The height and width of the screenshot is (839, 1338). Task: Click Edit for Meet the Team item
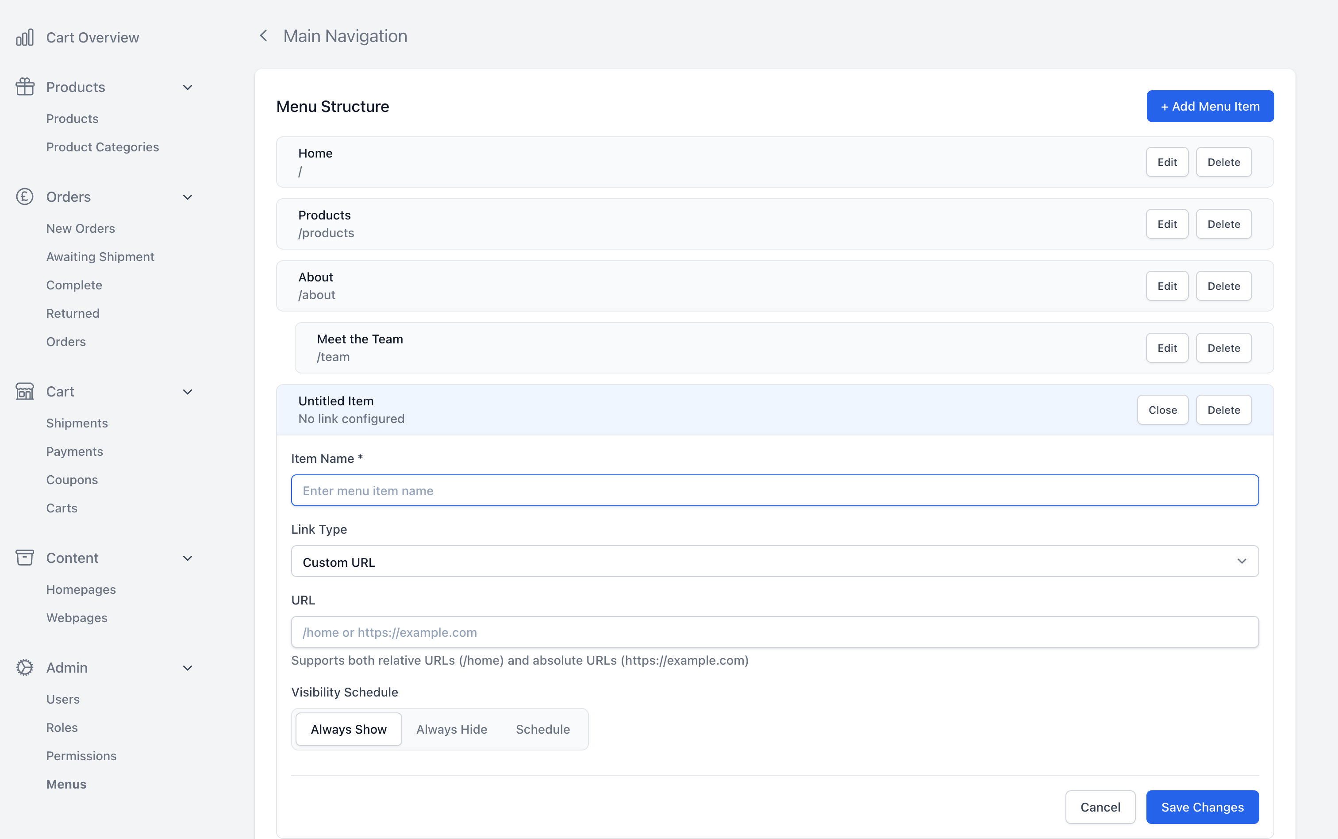coord(1167,348)
